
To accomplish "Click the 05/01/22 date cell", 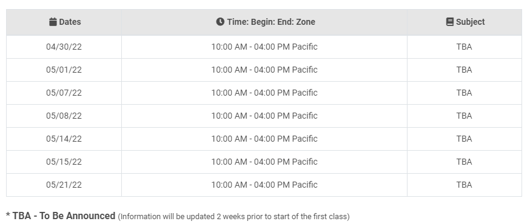I will (x=64, y=70).
